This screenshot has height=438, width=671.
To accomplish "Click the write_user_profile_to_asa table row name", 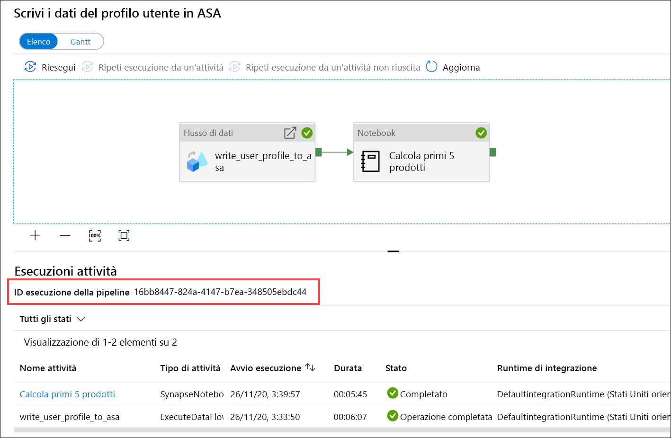I will click(70, 417).
